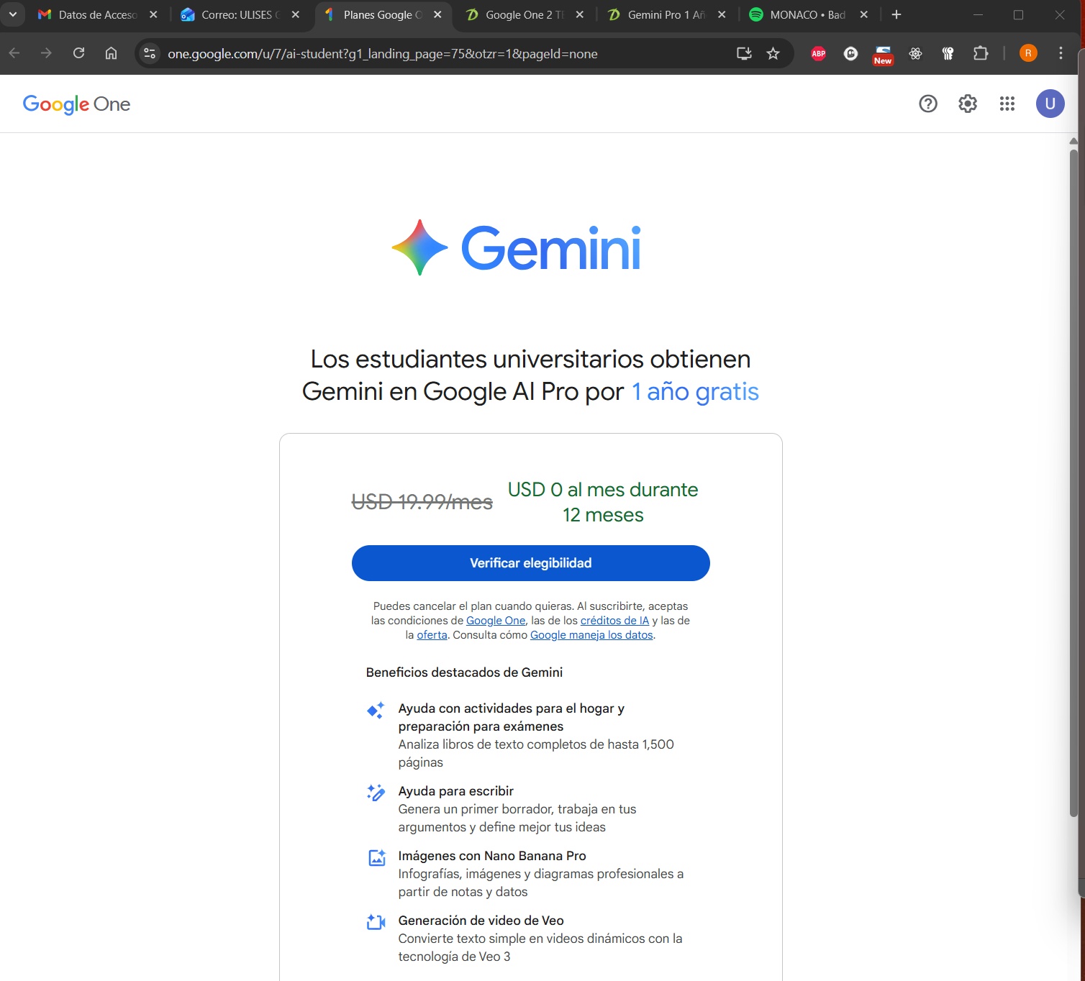Click the page vertical scrollbar
Image resolution: width=1085 pixels, height=981 pixels.
(x=1073, y=482)
